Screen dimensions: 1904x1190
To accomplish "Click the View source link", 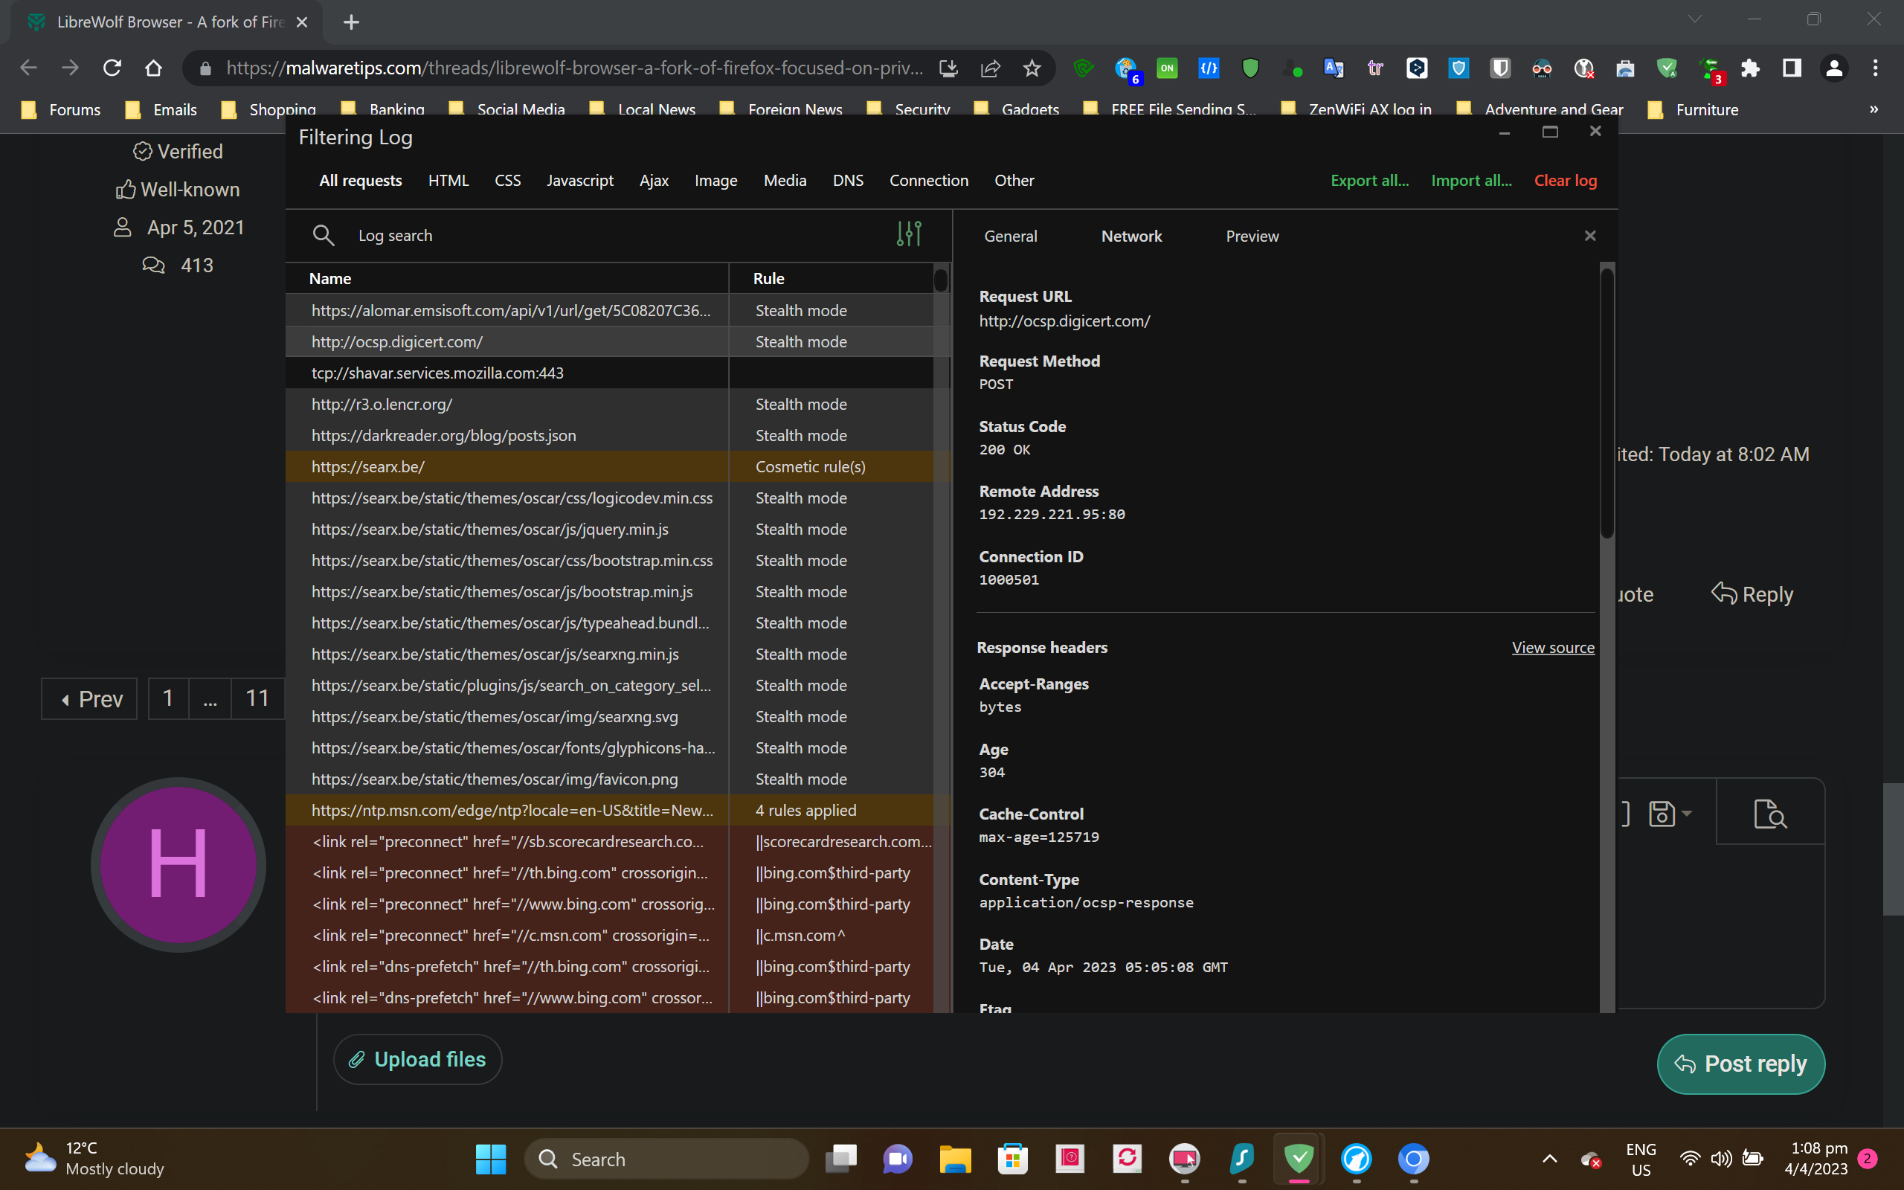I will tap(1552, 647).
